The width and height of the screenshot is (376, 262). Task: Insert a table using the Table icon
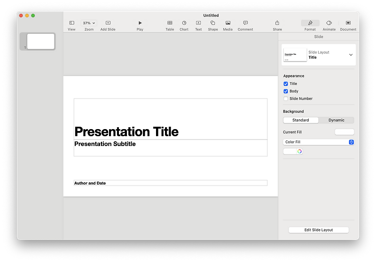coord(170,23)
